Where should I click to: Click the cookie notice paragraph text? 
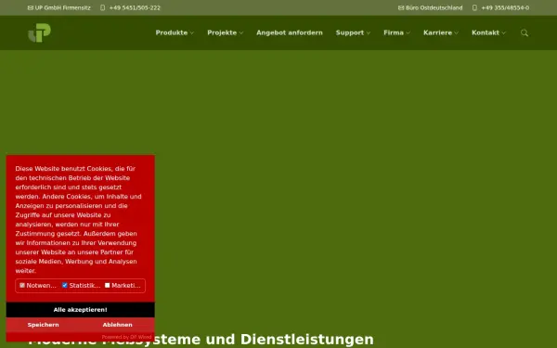[79, 219]
